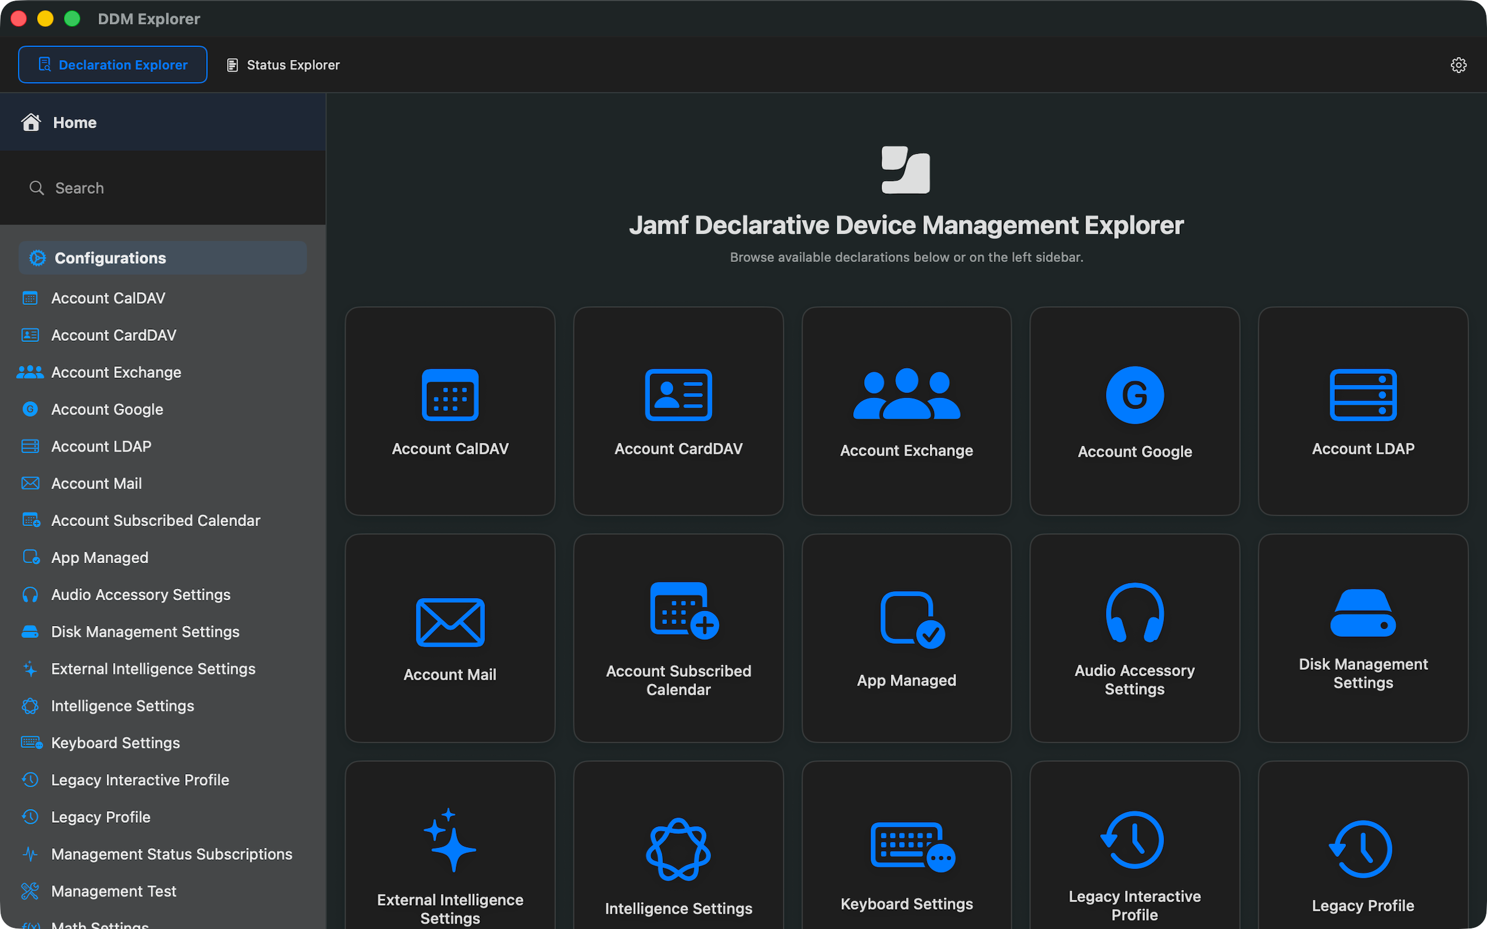Click the Home house icon
The image size is (1487, 929).
pos(31,122)
